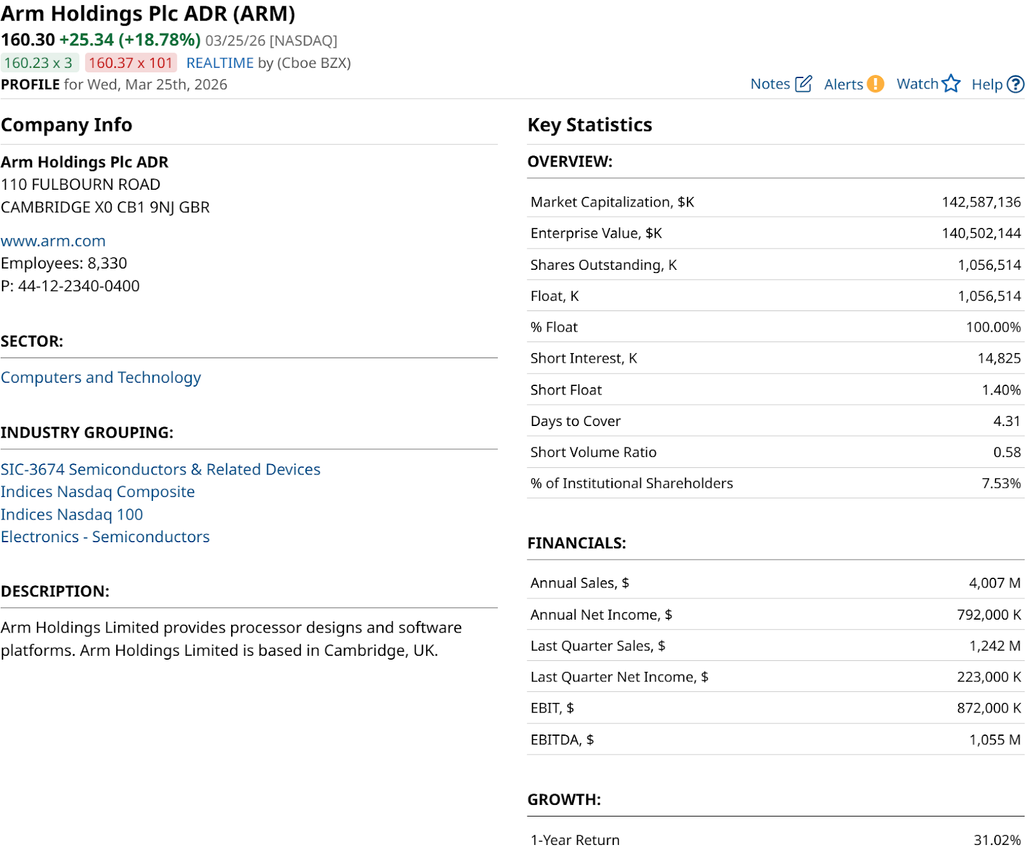Image resolution: width=1033 pixels, height=852 pixels.
Task: Click the green bid price 160.23 x 3
Action: (x=39, y=63)
